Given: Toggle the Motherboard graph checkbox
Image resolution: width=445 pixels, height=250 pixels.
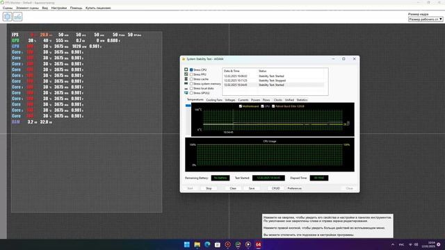Looking at the screenshot, I should [241, 106].
